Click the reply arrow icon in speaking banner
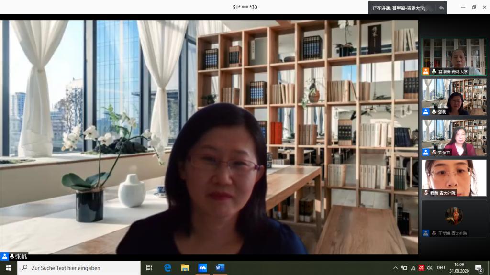 [x=441, y=8]
